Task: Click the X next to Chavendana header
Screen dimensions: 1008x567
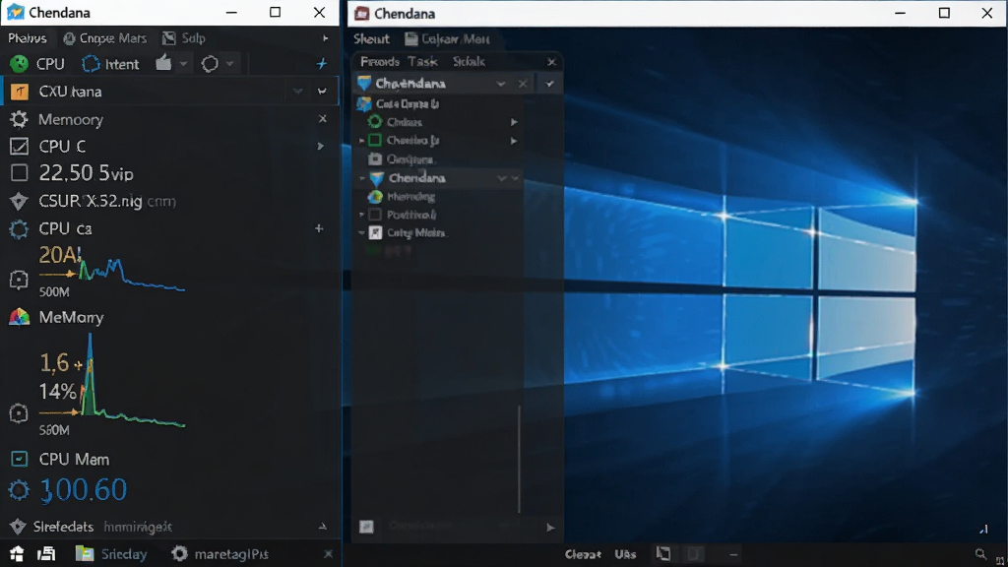Action: 523,84
